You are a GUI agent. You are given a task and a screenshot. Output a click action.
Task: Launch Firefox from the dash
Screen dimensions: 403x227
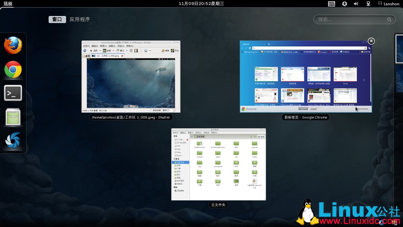pyautogui.click(x=13, y=45)
